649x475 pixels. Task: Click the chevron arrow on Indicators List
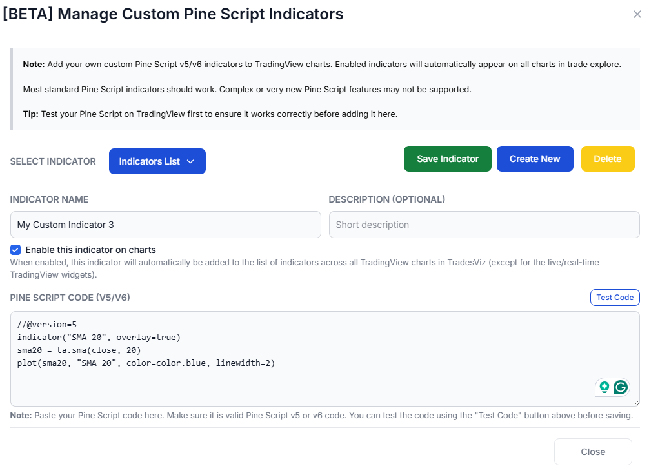190,161
